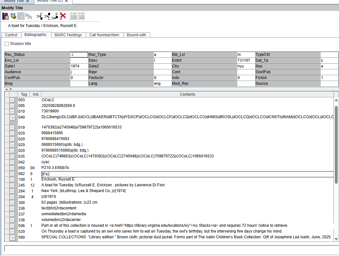Click the Ind. column header
The height and width of the screenshot is (256, 339).
(x=36, y=94)
